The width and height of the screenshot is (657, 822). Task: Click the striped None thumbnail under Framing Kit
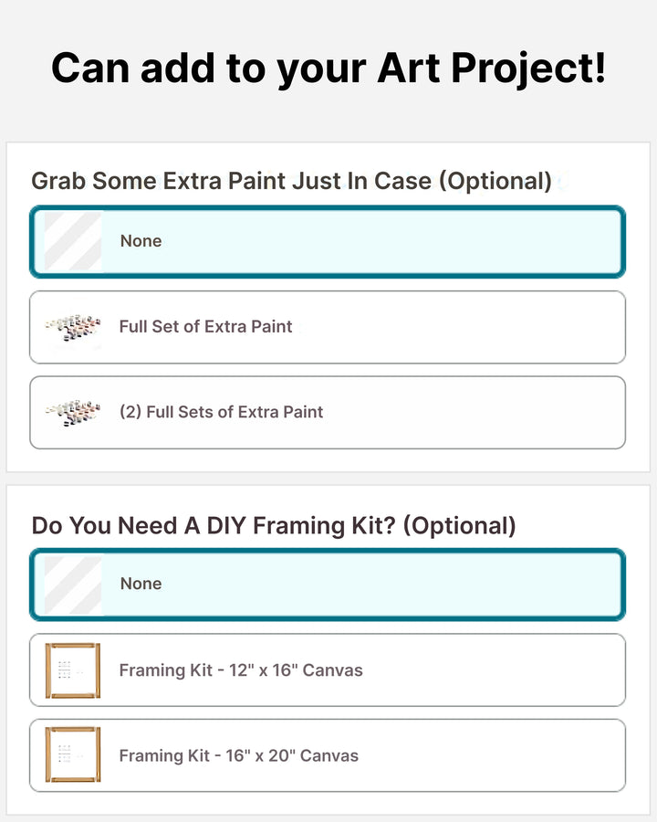(x=73, y=585)
